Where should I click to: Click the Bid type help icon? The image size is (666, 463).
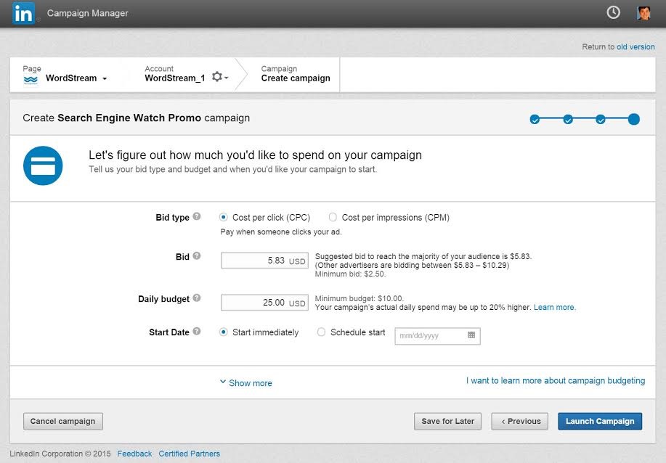click(197, 217)
